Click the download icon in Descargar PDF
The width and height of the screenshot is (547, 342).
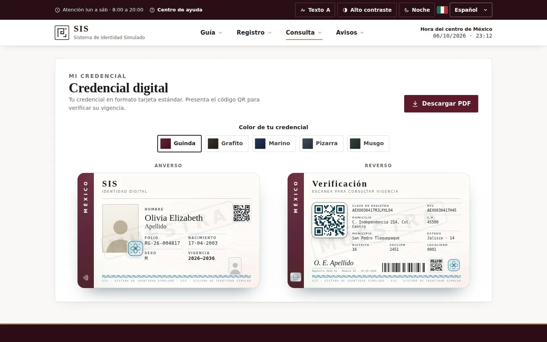click(x=415, y=104)
